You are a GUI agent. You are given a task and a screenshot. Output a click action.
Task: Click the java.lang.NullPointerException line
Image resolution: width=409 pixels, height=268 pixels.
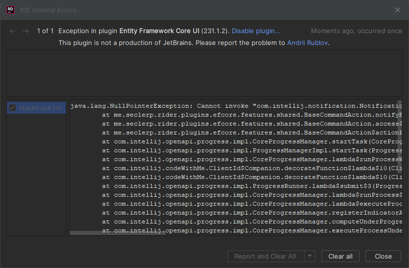236,106
